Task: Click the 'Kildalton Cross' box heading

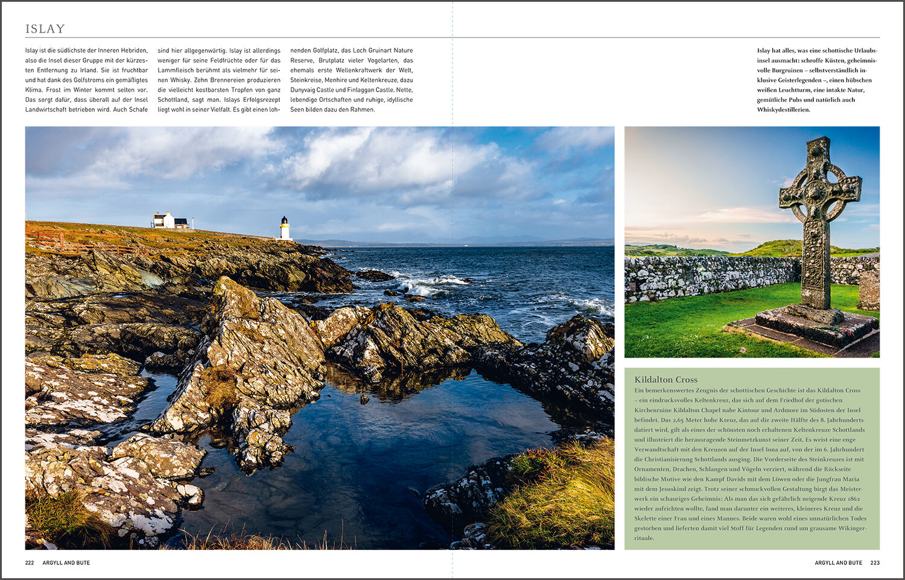Action: click(x=665, y=379)
